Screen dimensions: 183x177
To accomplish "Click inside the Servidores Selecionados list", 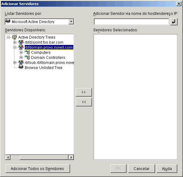I will coord(136,97).
